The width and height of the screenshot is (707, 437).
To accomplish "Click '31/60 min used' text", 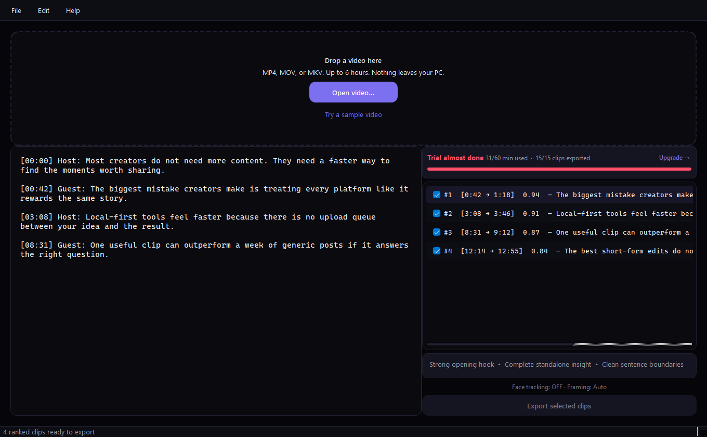I will coord(506,158).
